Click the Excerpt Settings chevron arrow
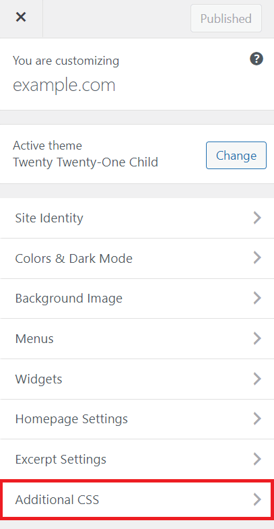The height and width of the screenshot is (529, 274). (257, 459)
